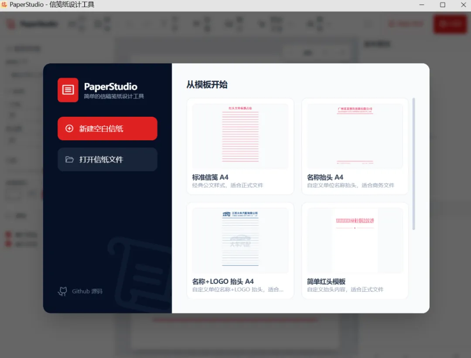The image size is (471, 358).
Task: Click the template list vertical scrollbar
Action: 413,164
